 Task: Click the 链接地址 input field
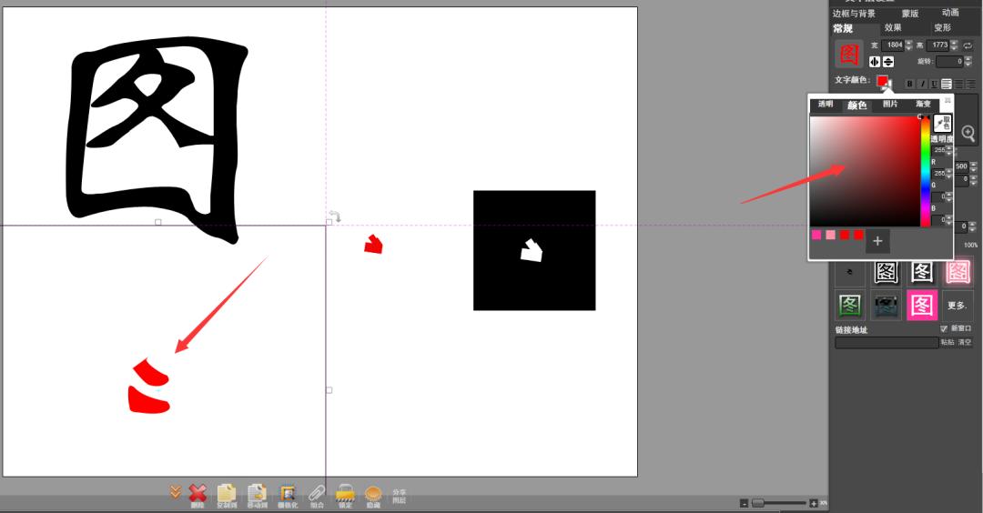[886, 343]
